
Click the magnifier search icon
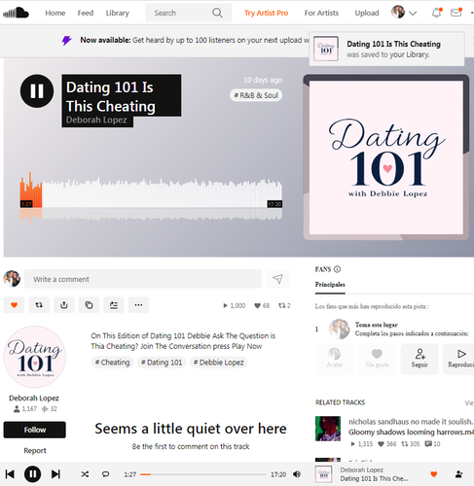(x=217, y=13)
